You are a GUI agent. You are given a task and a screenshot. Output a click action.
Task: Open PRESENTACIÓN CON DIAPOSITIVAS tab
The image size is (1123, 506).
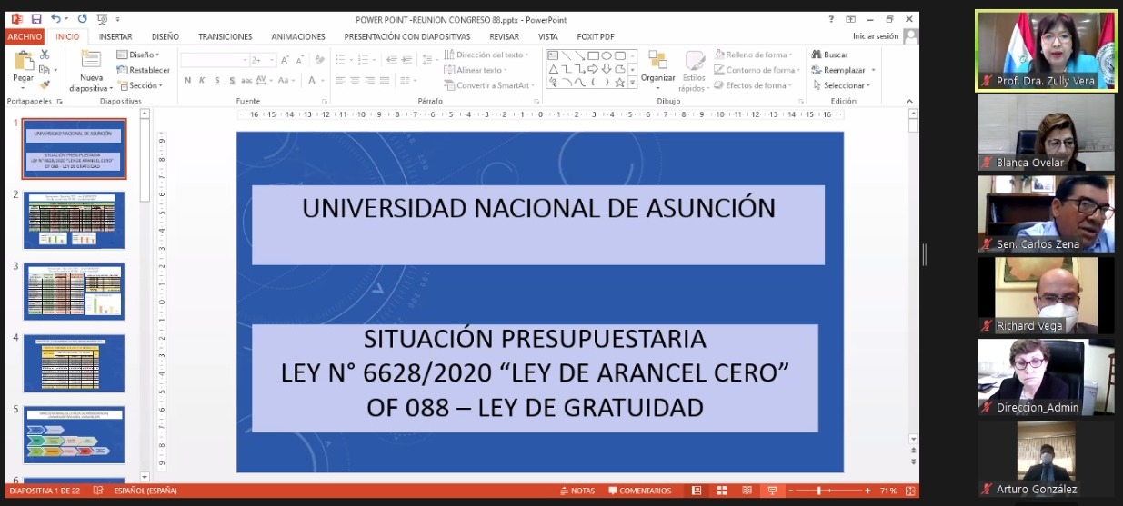pyautogui.click(x=407, y=36)
